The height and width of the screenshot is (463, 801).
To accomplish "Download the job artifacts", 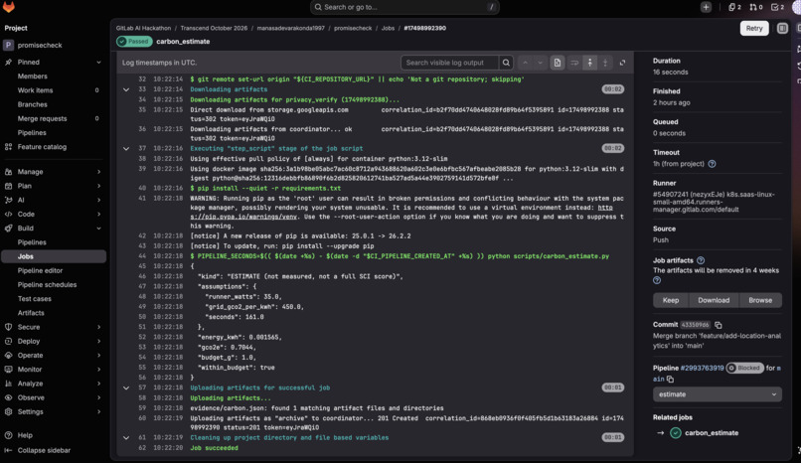I will pos(714,301).
